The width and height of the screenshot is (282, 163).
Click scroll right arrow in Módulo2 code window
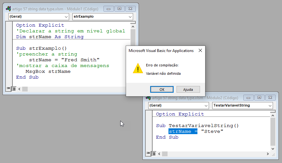(268, 154)
